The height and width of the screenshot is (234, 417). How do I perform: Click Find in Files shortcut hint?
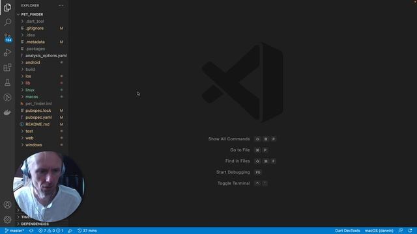[x=250, y=161]
